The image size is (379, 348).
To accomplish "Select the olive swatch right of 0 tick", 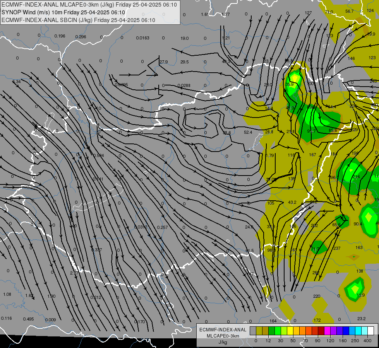I will pyautogui.click(x=259, y=331).
